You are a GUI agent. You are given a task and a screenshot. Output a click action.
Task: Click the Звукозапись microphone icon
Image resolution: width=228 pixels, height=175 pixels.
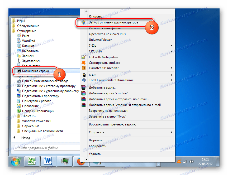click(19, 61)
